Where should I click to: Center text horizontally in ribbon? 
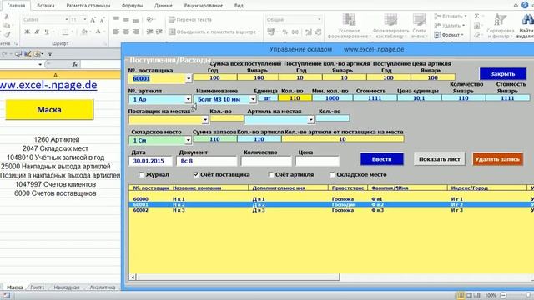(126, 32)
